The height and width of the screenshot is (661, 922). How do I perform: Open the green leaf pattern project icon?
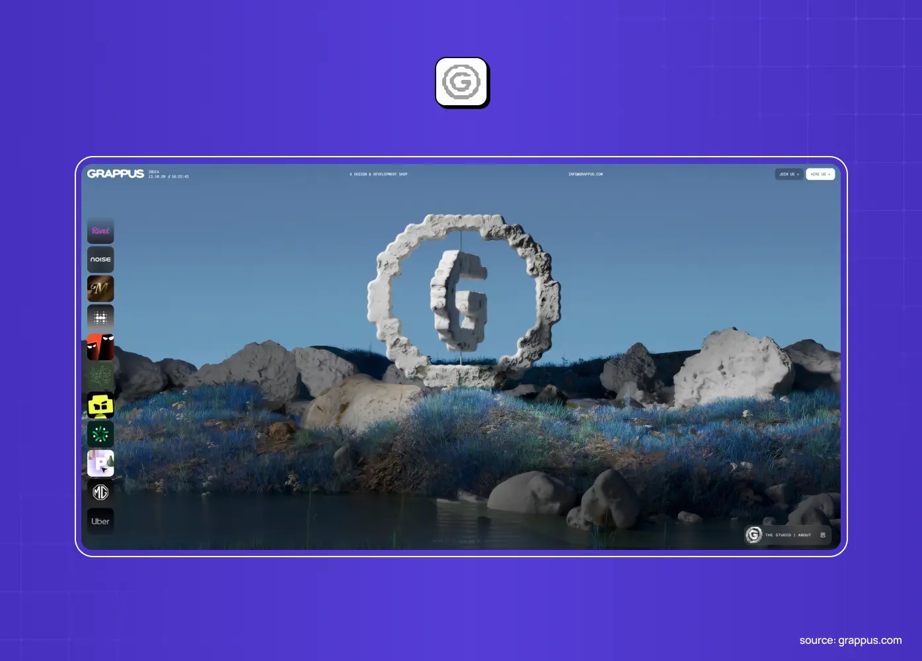click(100, 376)
